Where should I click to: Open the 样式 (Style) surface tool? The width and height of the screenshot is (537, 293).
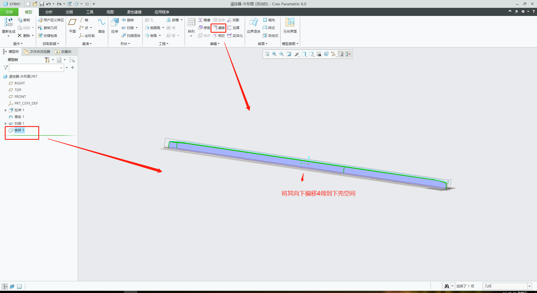pyautogui.click(x=269, y=28)
